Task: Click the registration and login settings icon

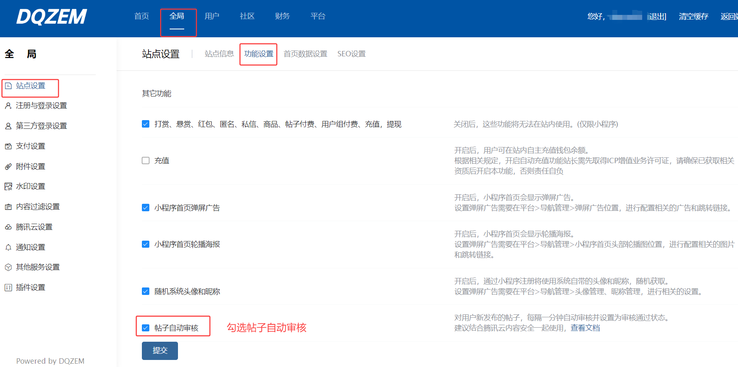Action: click(x=8, y=106)
